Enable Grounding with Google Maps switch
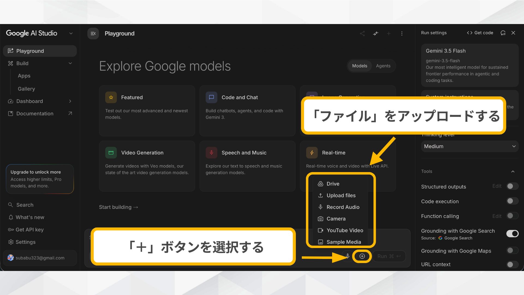The image size is (524, 295). click(512, 250)
